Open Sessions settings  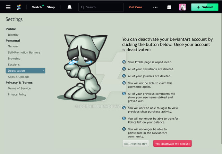coord(14,65)
